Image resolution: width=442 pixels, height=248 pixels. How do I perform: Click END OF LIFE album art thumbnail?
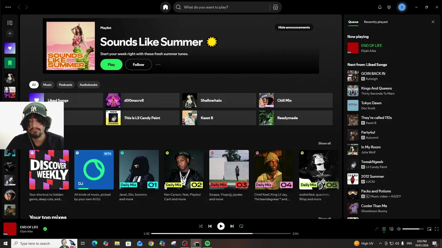click(x=10, y=229)
